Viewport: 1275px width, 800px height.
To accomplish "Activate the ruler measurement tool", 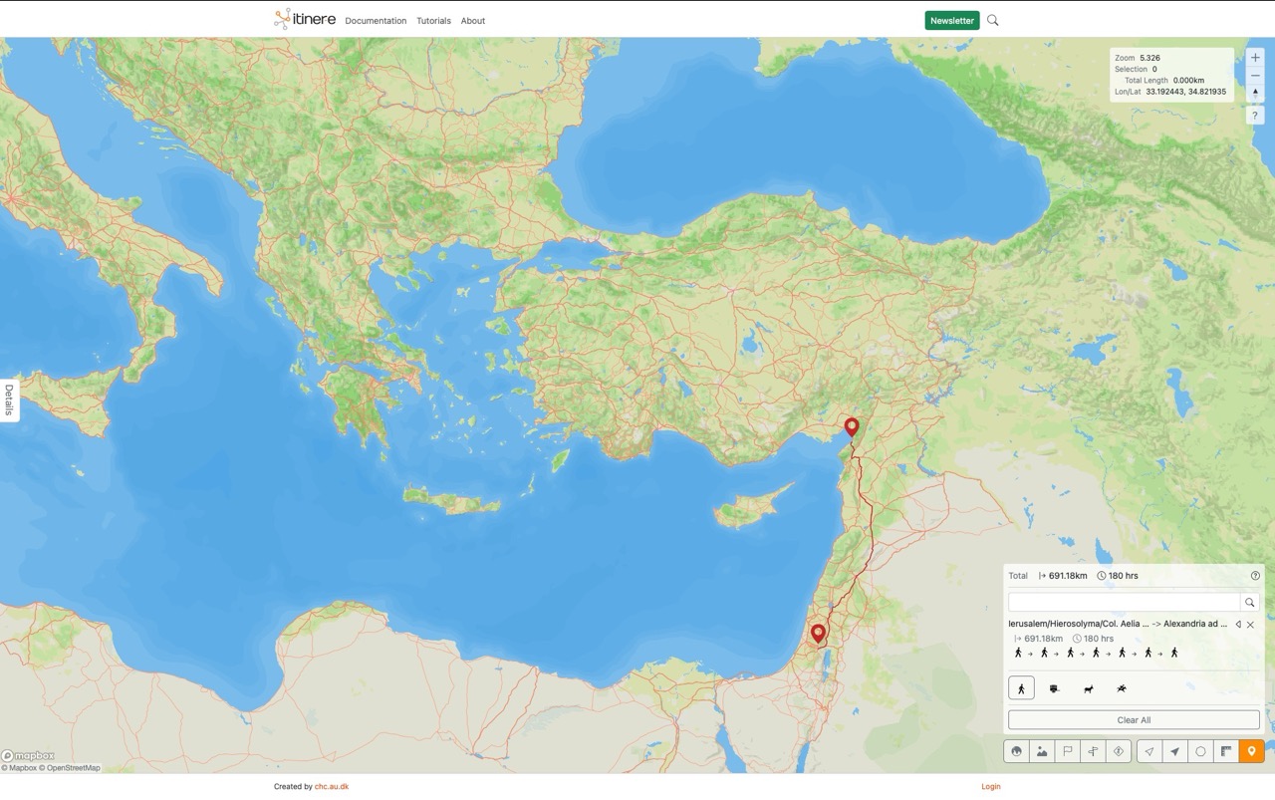I will (1226, 751).
